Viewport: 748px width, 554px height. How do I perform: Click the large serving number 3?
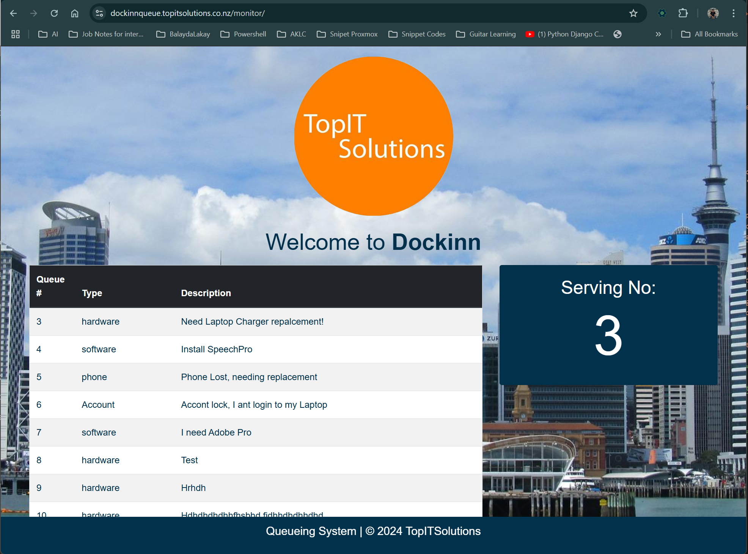(x=608, y=336)
